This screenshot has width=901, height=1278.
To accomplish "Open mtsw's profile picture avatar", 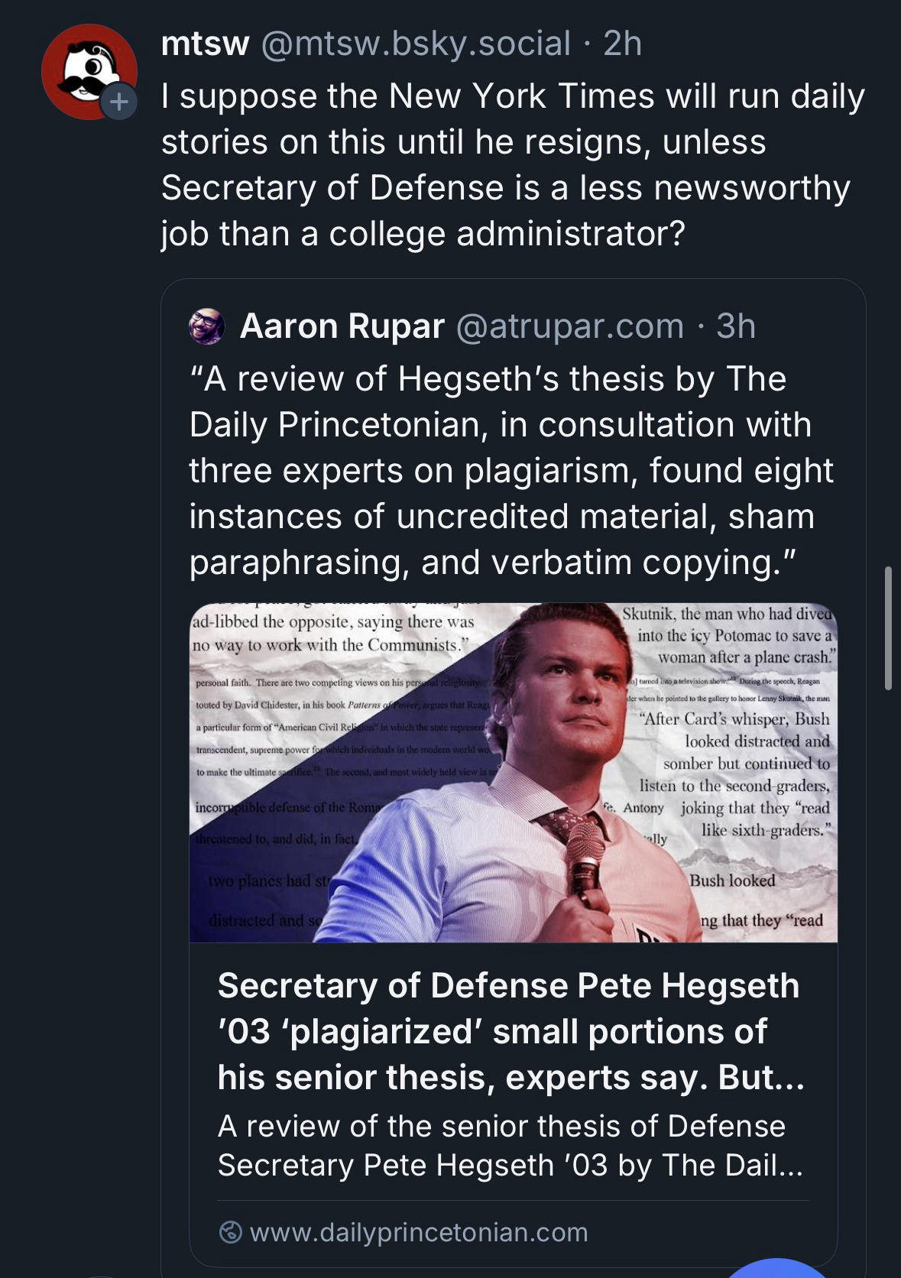I will [x=88, y=70].
